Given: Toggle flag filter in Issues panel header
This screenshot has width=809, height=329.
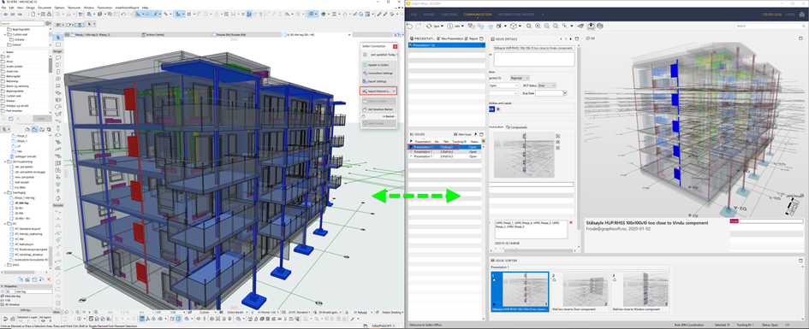Looking at the screenshot, I should pyautogui.click(x=475, y=133).
